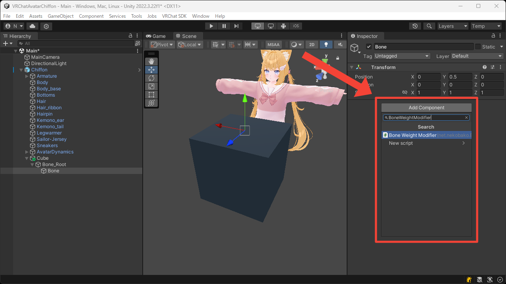Image resolution: width=506 pixels, height=284 pixels.
Task: Click the Step frame button
Action: (236, 26)
